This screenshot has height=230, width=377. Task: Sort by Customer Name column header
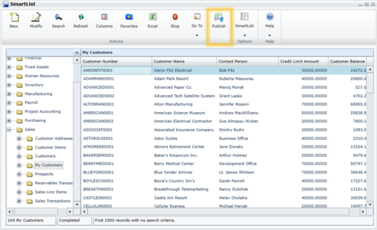point(184,61)
